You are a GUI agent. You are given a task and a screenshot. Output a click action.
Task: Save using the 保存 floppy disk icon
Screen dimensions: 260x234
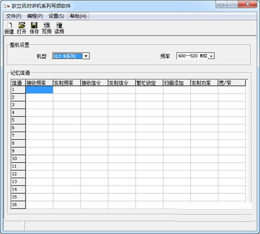(34, 25)
